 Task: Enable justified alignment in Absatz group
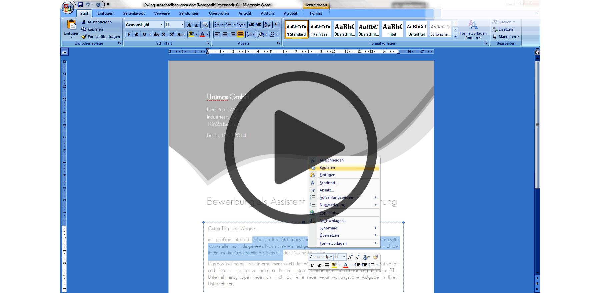point(240,34)
